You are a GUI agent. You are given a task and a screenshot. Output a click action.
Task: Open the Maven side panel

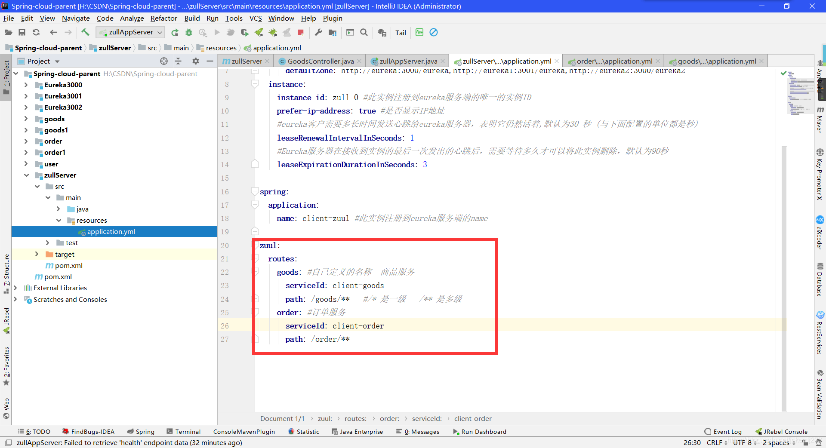click(820, 120)
